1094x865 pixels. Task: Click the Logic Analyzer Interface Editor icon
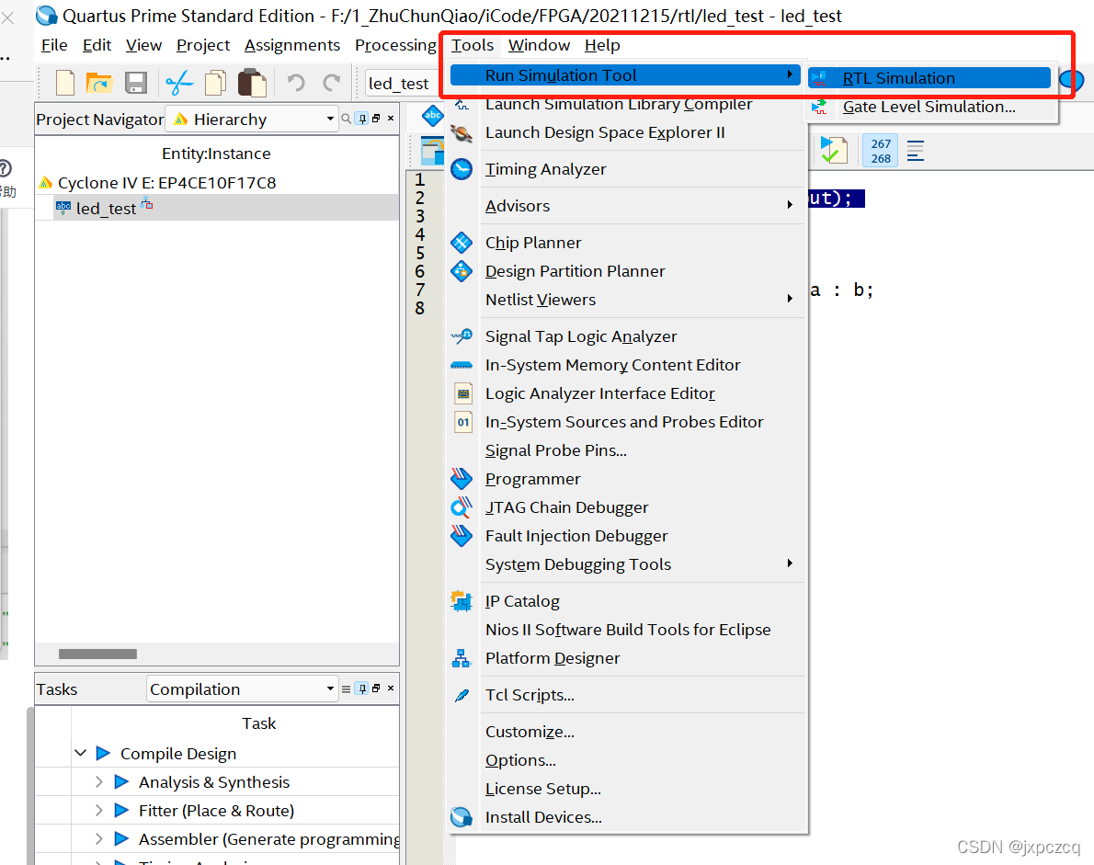click(x=463, y=393)
